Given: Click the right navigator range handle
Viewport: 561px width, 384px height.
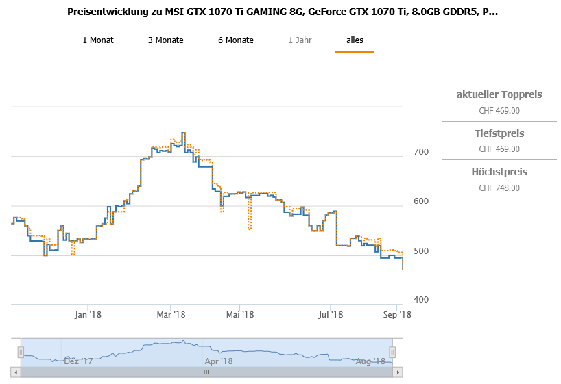Looking at the screenshot, I should click(392, 352).
